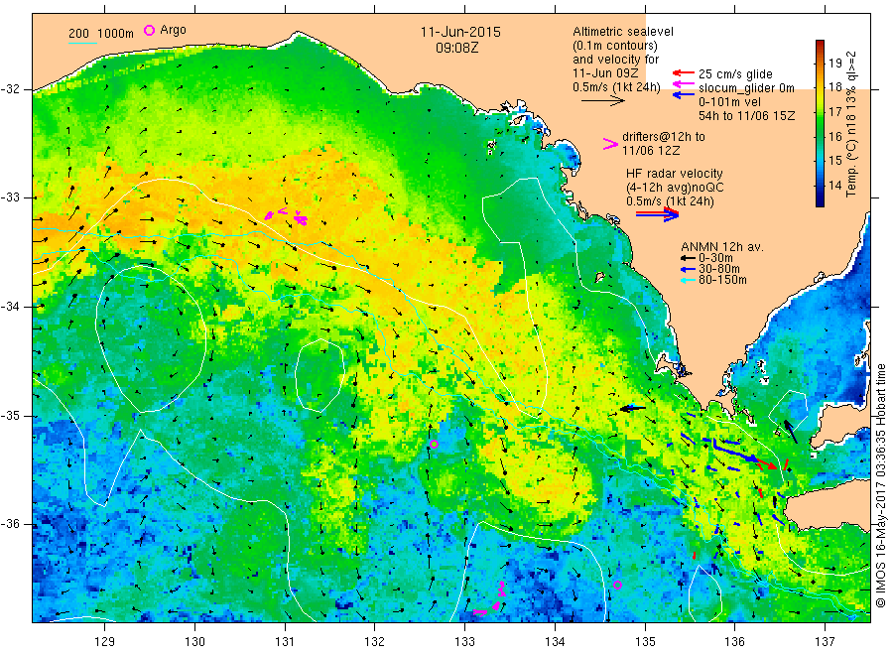Click the 136 longitude axis label
This screenshot has width=893, height=655.
pos(734,642)
